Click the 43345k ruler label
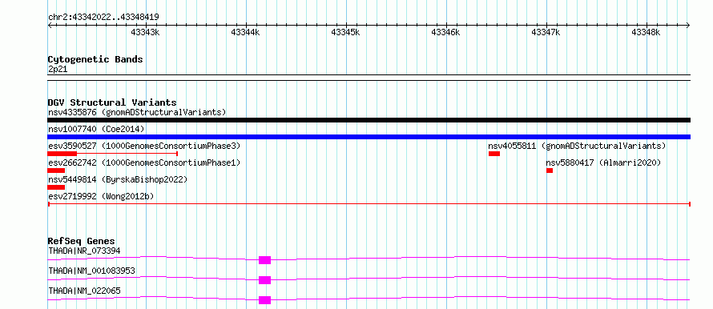 click(x=345, y=32)
